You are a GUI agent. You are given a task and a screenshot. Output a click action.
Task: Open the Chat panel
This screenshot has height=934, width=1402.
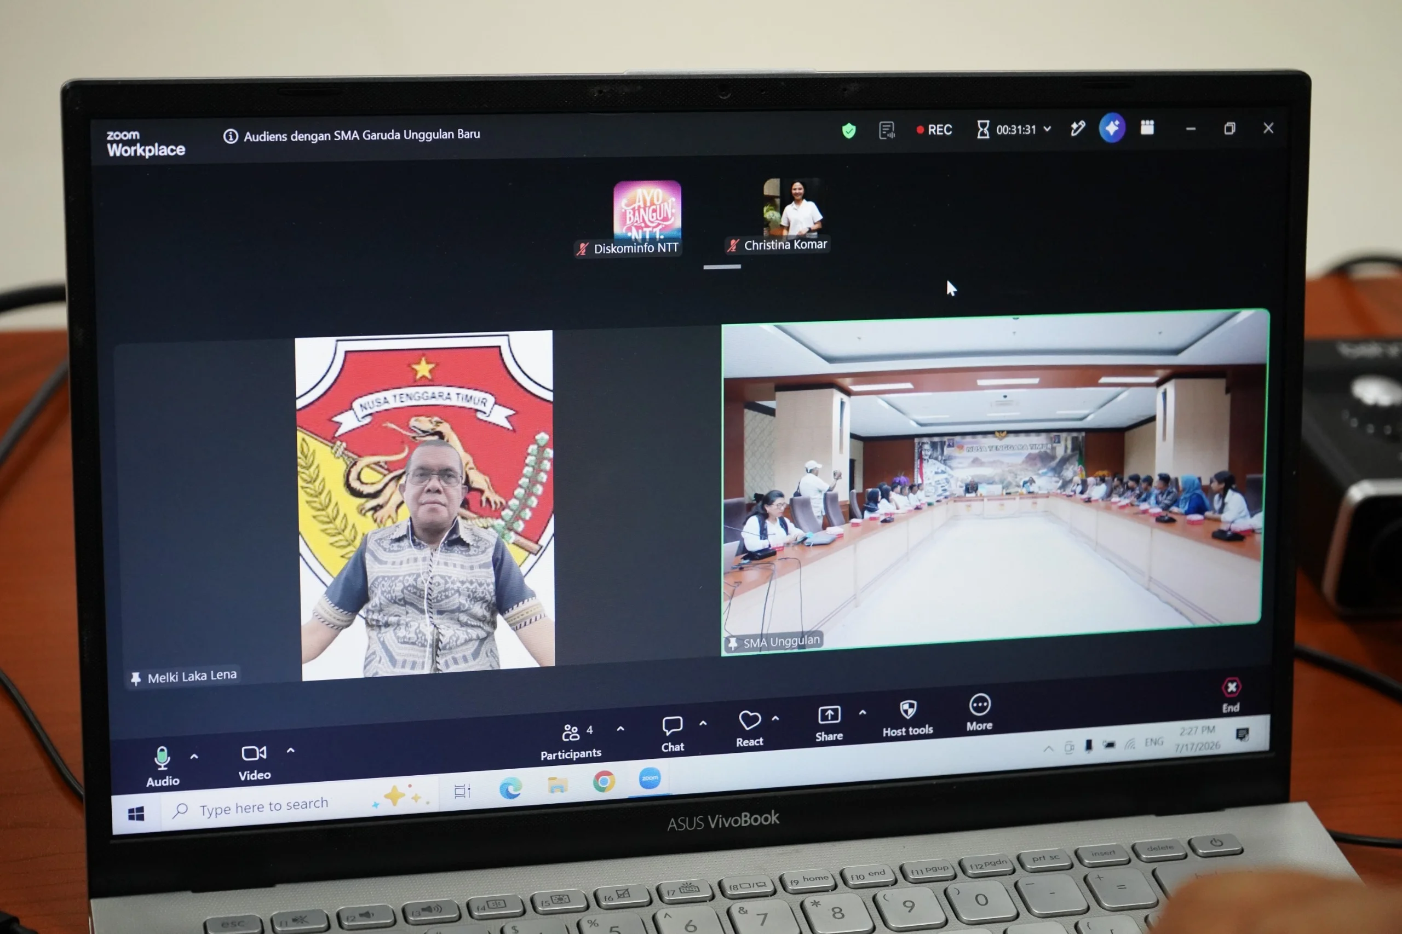(672, 735)
